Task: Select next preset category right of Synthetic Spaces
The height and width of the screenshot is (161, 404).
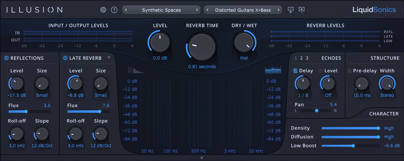Action: point(197,10)
